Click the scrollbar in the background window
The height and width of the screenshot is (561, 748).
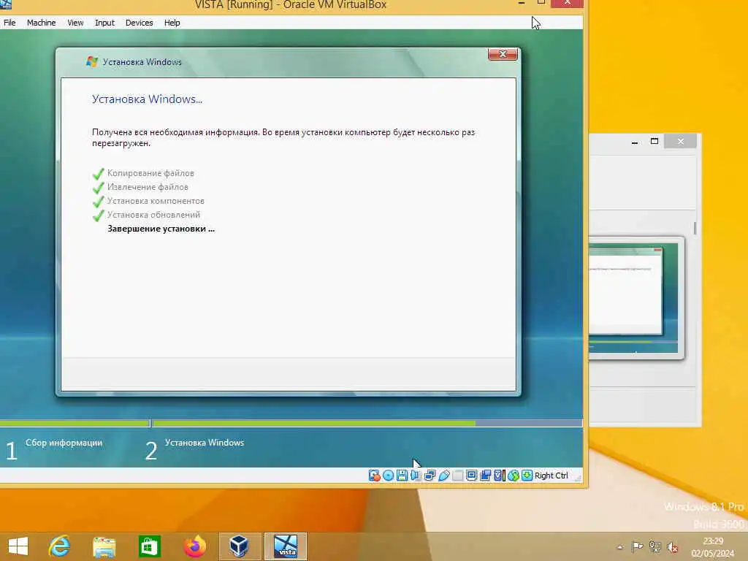(x=695, y=228)
